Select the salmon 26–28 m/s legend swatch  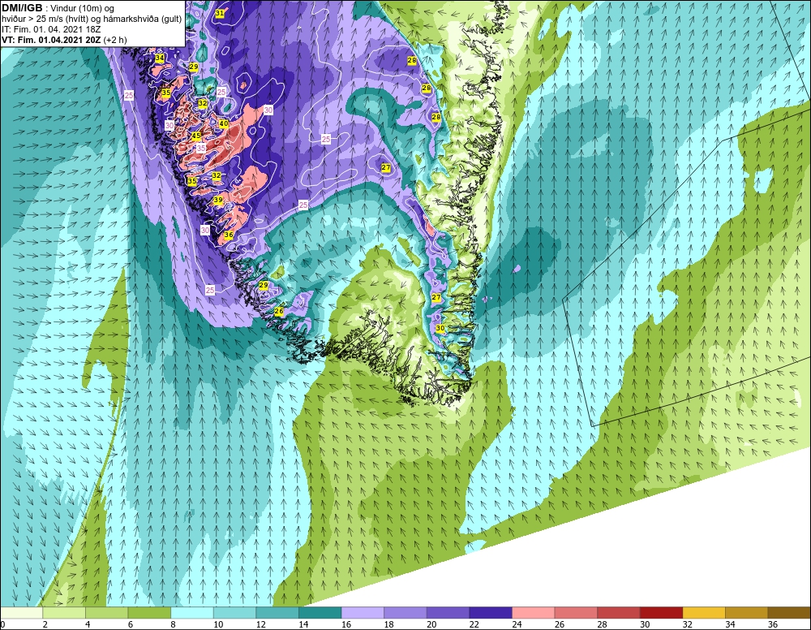click(576, 613)
